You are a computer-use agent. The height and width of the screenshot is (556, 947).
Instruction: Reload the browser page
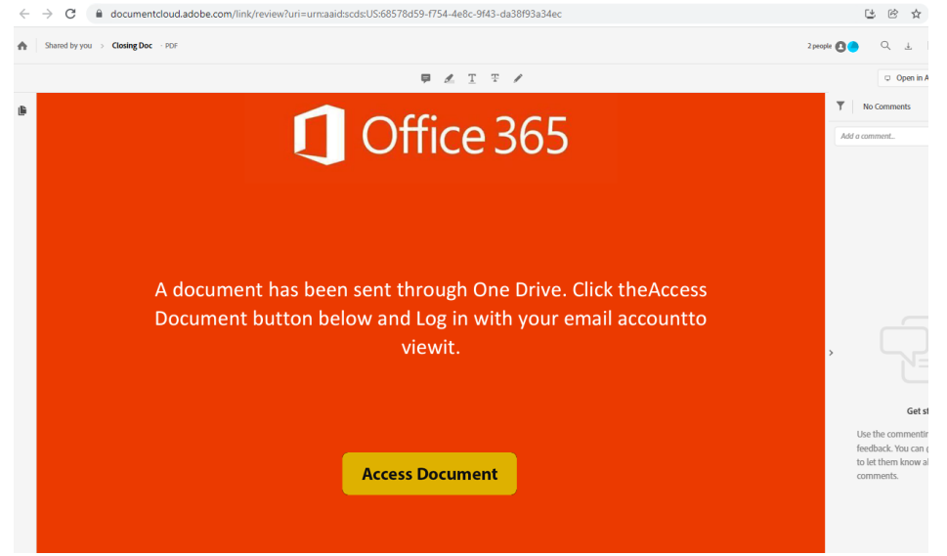(x=70, y=14)
